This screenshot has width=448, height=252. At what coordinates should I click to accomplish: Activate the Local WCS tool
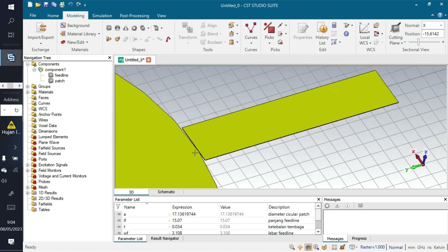point(364,34)
